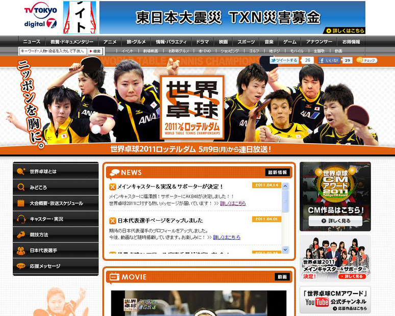Open headline メインキャスター＆実況＆サポーターが決定！
Image resolution: width=395 pixels, height=316 pixels.
tap(170, 187)
